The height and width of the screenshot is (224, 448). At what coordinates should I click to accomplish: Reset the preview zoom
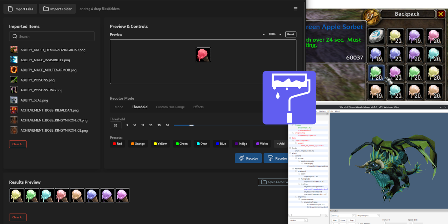pos(290,34)
